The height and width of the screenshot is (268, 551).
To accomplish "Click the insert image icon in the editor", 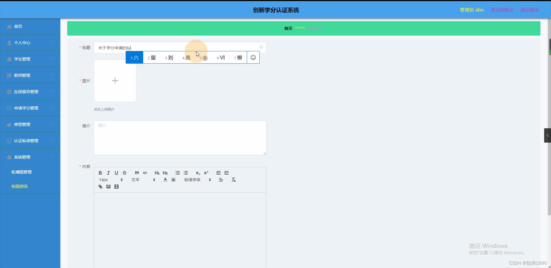I will pos(108,186).
